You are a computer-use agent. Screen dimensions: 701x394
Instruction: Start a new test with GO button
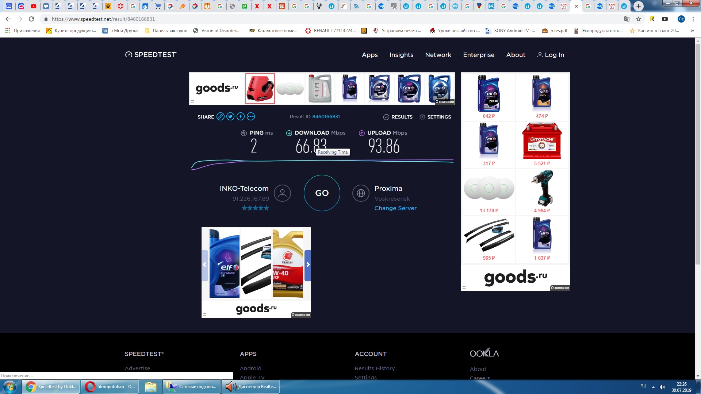point(322,193)
